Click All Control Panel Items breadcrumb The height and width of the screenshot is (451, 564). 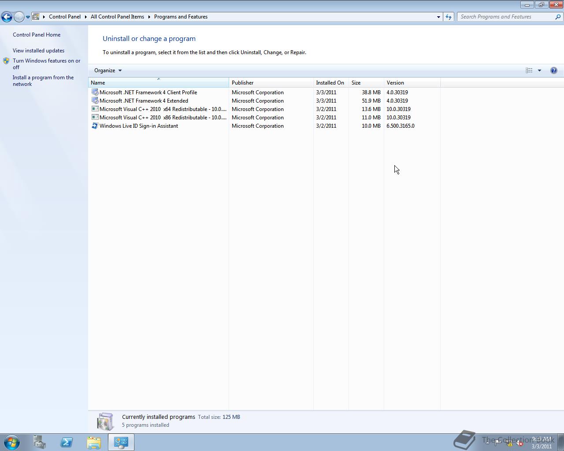(117, 17)
